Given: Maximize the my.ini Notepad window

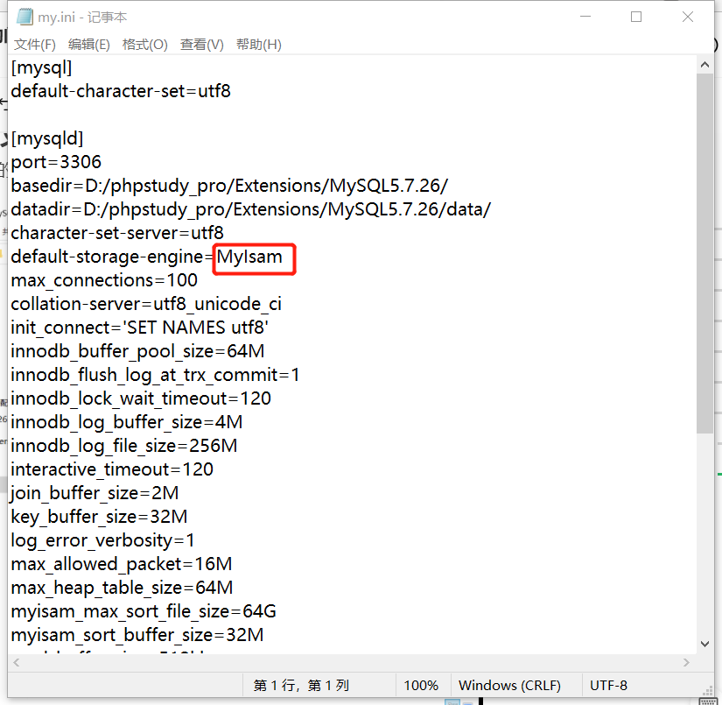Looking at the screenshot, I should (636, 17).
